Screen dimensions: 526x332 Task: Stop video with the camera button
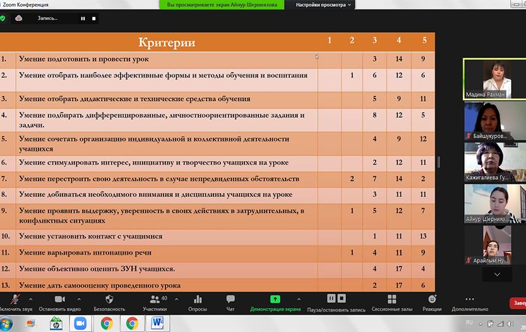[x=60, y=299]
